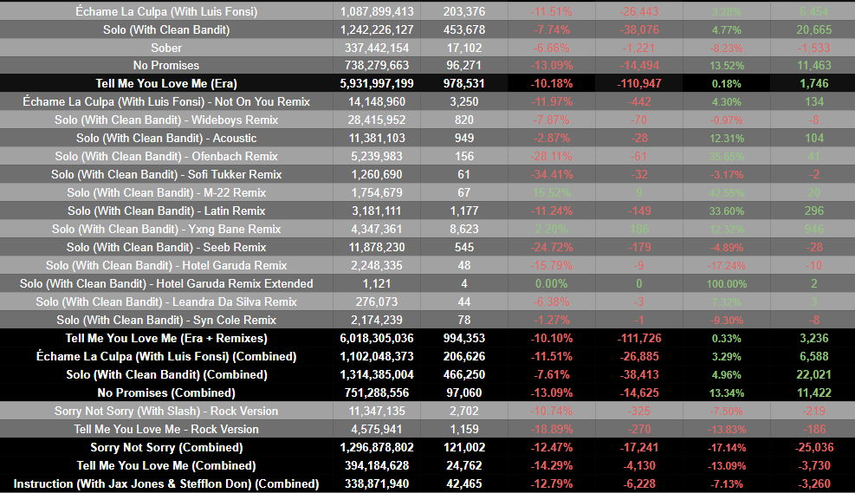Select the Yxng Bane Remix title

166,229
